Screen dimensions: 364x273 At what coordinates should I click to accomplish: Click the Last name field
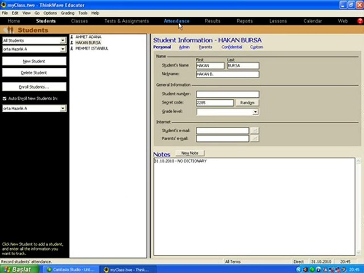(243, 66)
